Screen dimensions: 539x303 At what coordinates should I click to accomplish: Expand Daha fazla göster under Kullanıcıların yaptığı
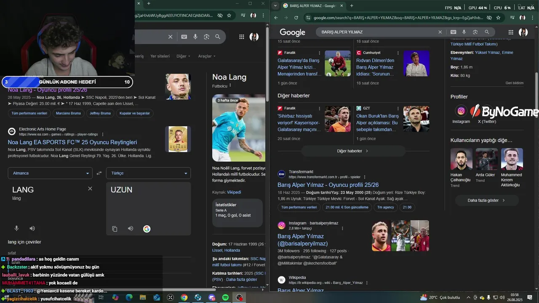click(x=486, y=200)
